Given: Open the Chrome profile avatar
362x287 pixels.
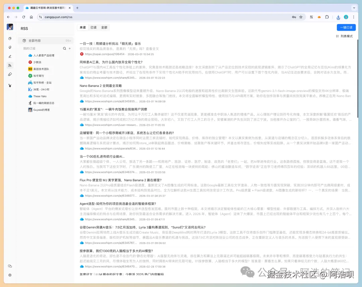Looking at the screenshot, I should [346, 17].
